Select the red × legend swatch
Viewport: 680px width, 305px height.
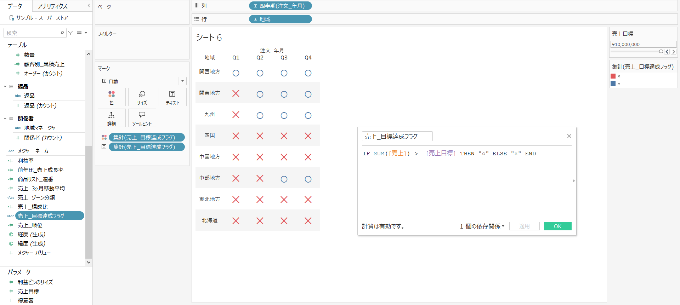613,76
